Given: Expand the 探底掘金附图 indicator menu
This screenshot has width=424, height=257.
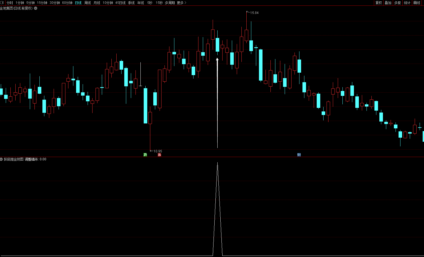Looking at the screenshot, I should tap(1, 159).
